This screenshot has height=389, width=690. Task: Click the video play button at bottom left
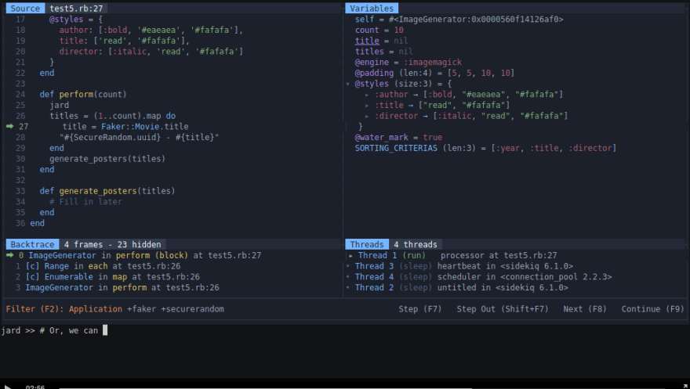pyautogui.click(x=7, y=387)
